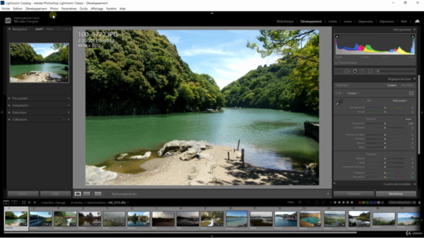Pick the white balance eyedropper tool
424x238 pixels.
[x=339, y=102]
